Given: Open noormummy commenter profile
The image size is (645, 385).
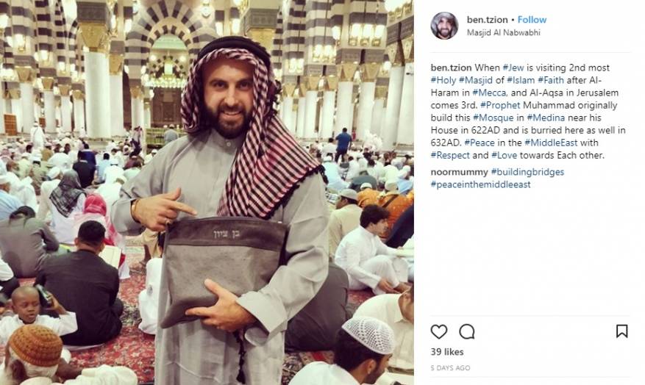Looking at the screenshot, I should pyautogui.click(x=459, y=172).
